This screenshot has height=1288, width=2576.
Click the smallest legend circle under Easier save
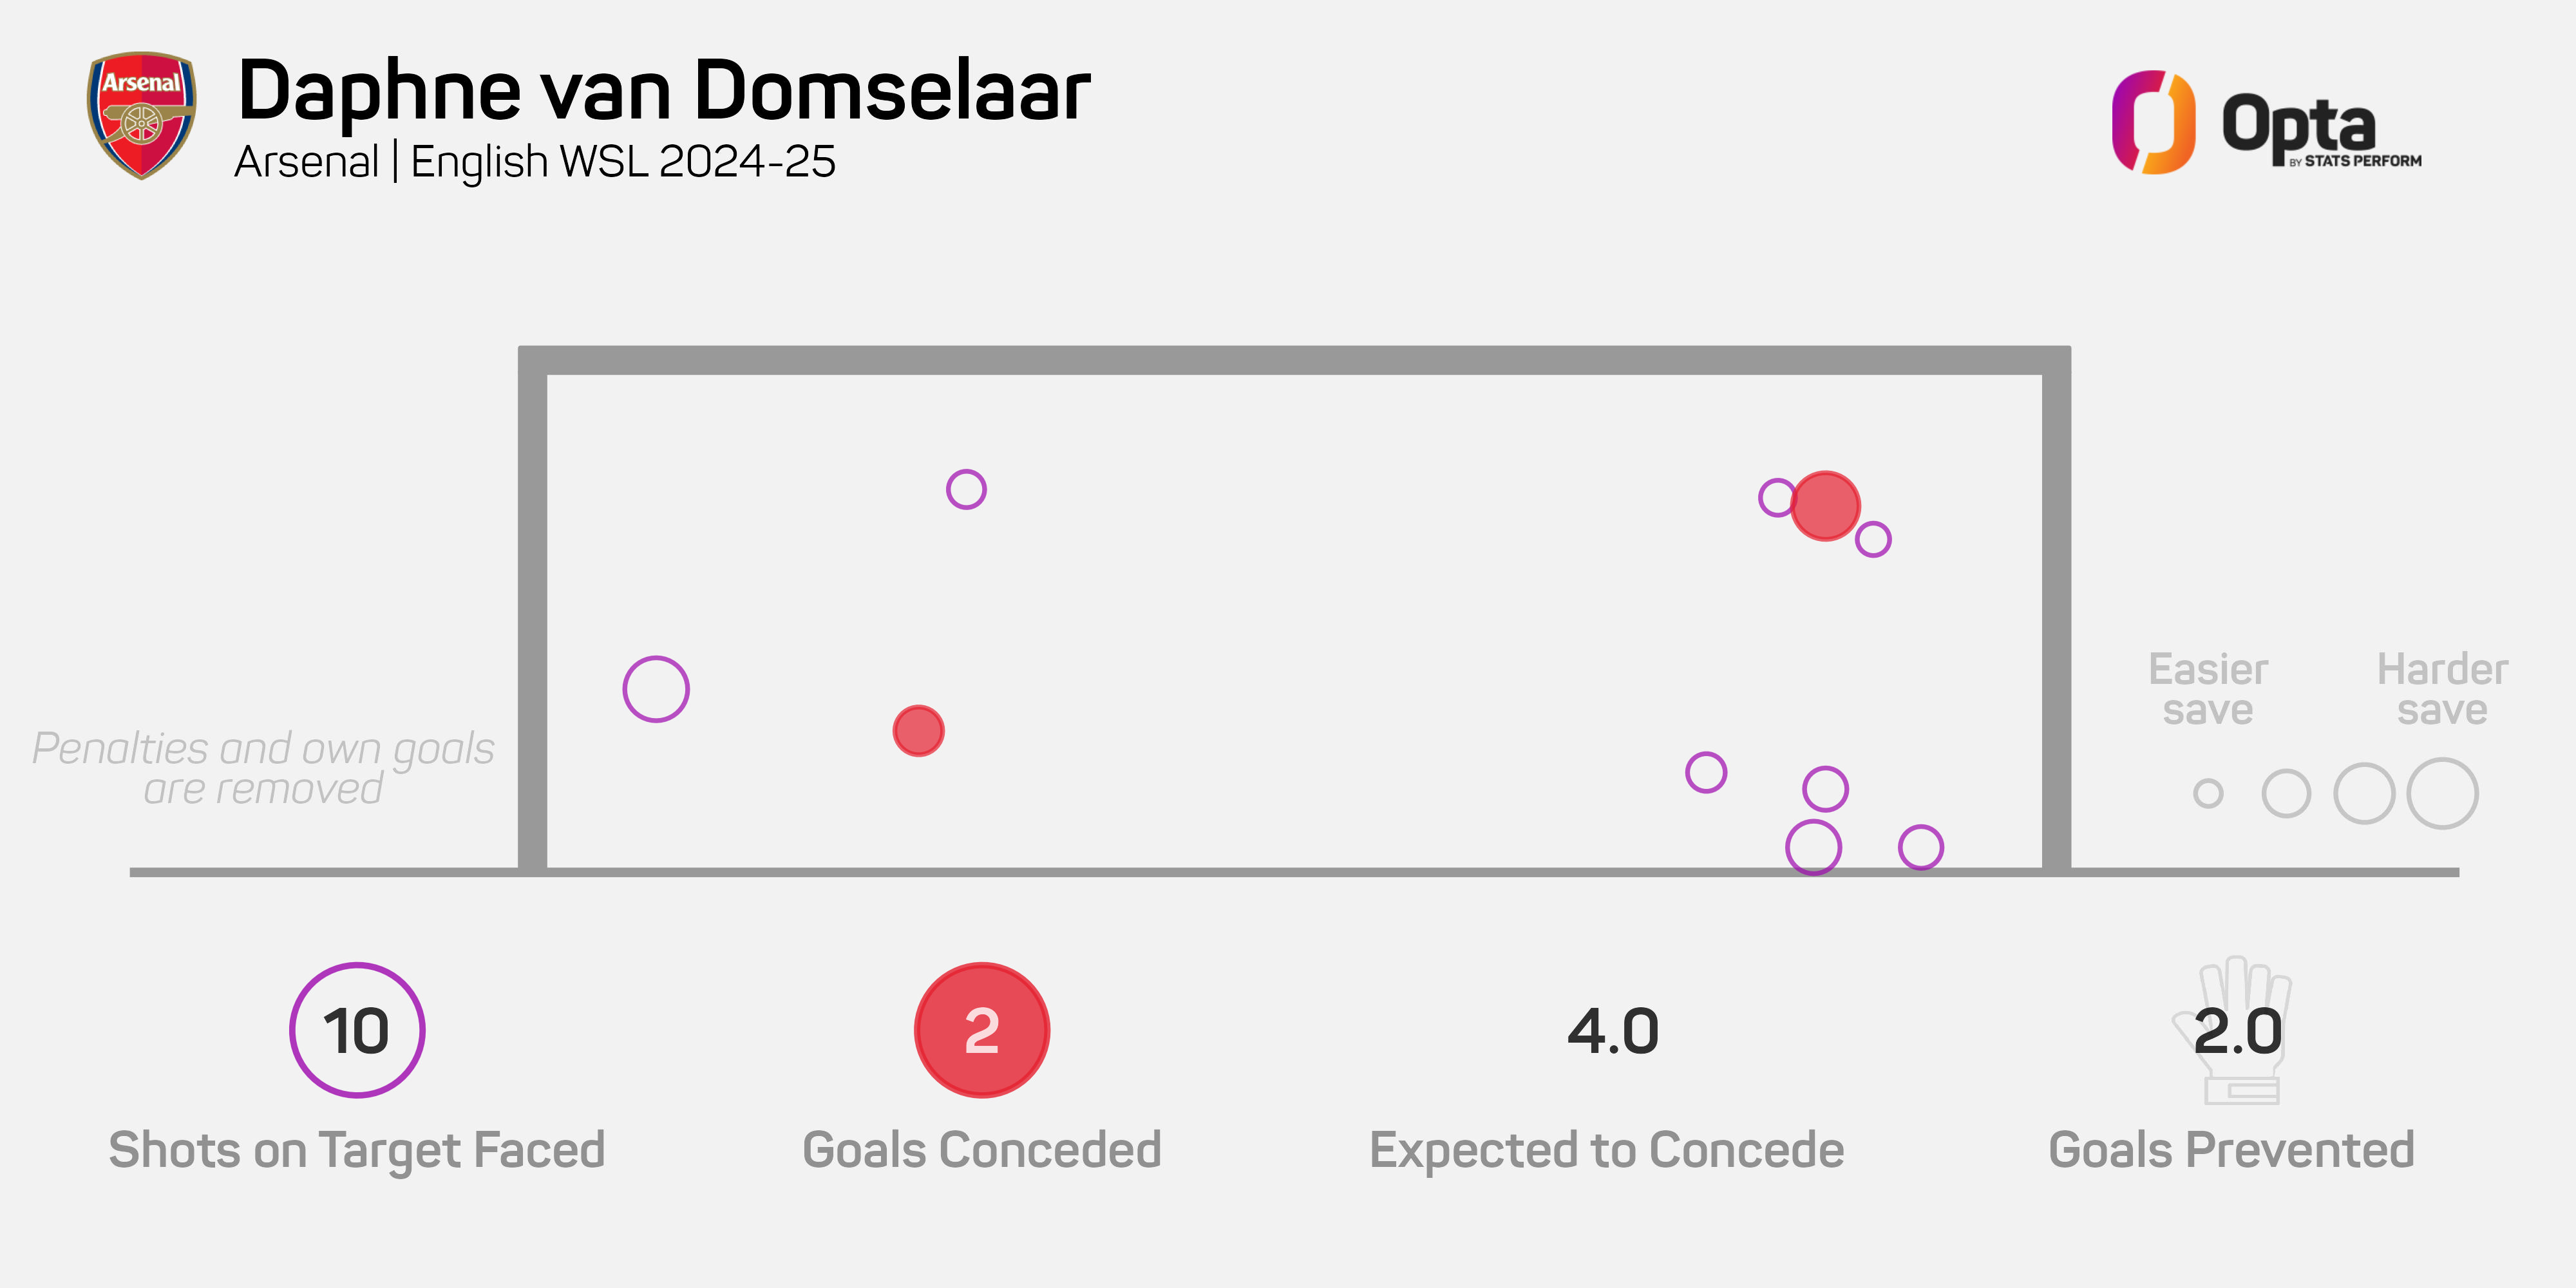2208,794
